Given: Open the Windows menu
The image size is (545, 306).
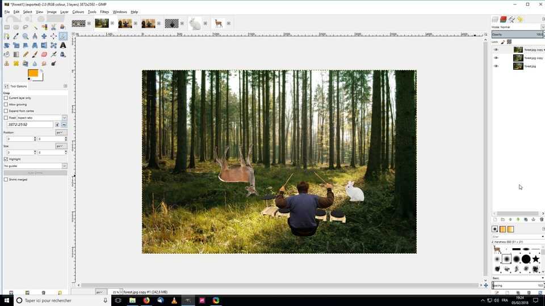Looking at the screenshot, I should coord(120,12).
